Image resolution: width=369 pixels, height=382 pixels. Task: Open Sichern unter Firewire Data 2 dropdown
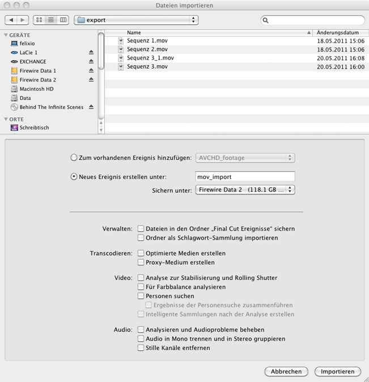(245, 190)
